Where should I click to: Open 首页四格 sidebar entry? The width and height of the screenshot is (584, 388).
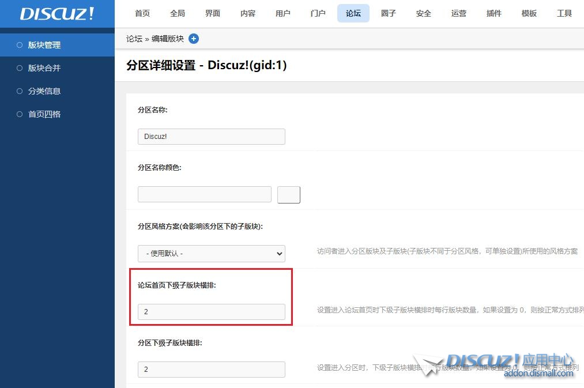point(44,114)
